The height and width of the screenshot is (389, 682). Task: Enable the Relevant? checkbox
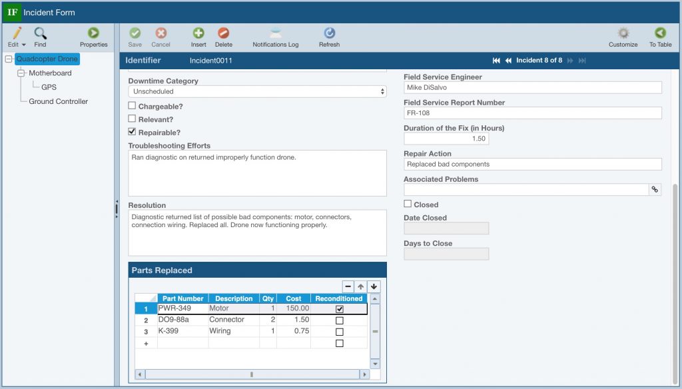[132, 119]
